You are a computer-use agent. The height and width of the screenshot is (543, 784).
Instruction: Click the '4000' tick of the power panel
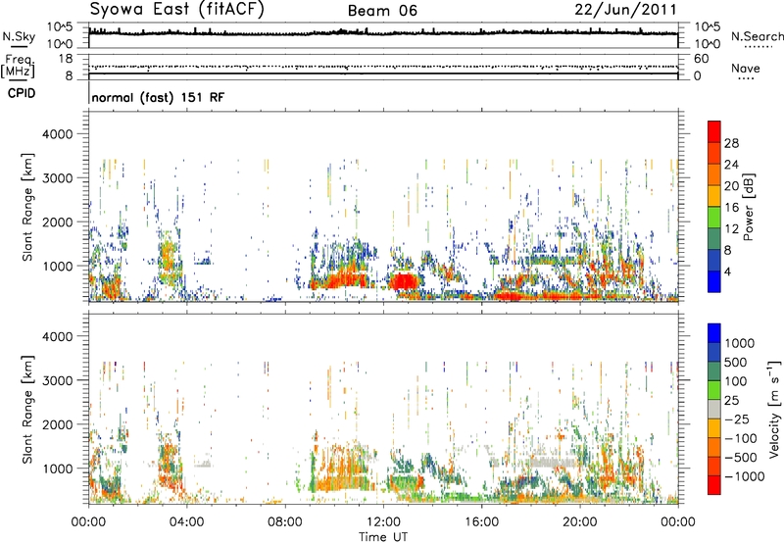coord(58,134)
